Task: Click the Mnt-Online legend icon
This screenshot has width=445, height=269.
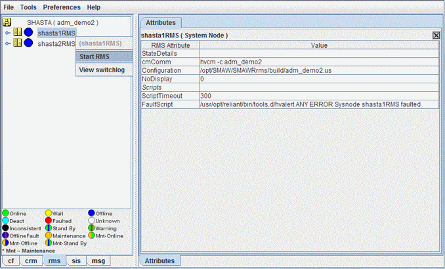Action: click(x=91, y=236)
